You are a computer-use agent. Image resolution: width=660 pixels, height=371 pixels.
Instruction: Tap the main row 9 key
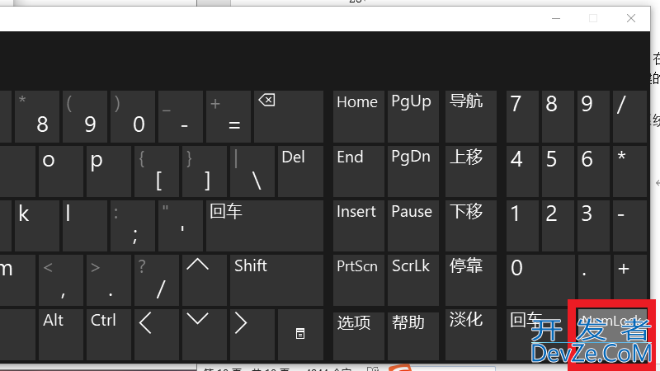(85, 116)
